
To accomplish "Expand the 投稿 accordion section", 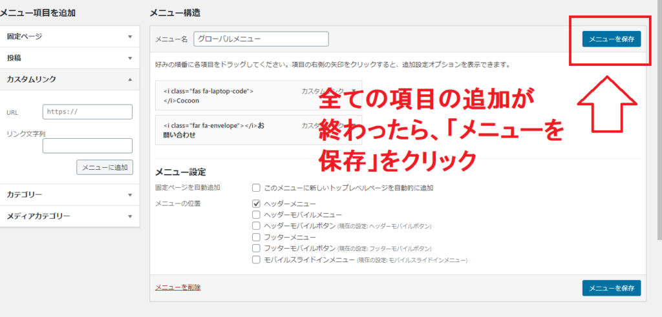I will pos(70,58).
